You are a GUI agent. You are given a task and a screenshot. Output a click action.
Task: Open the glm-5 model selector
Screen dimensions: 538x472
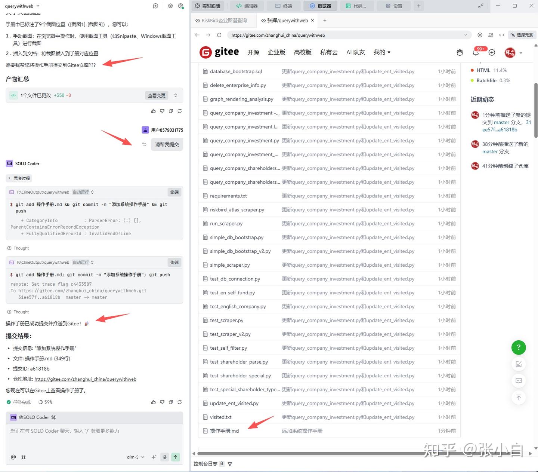136,457
